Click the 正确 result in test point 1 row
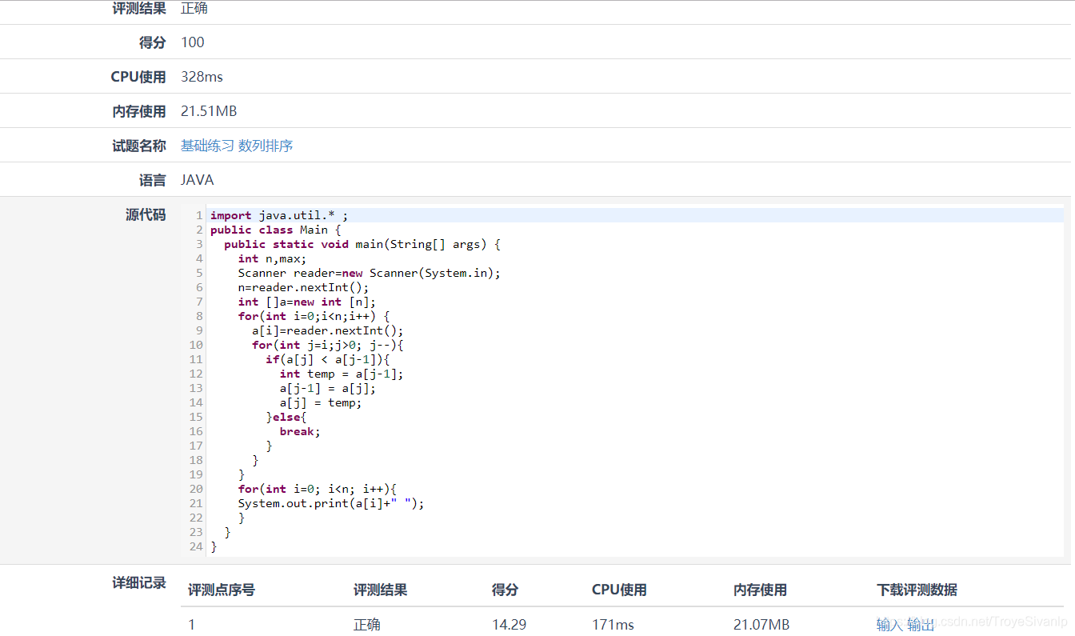This screenshot has height=636, width=1075. pos(367,625)
